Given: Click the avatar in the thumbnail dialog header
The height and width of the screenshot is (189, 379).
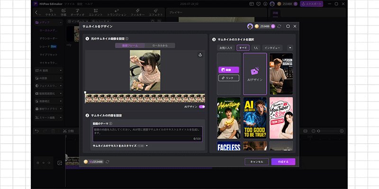Looking at the screenshot, I should (250, 26).
